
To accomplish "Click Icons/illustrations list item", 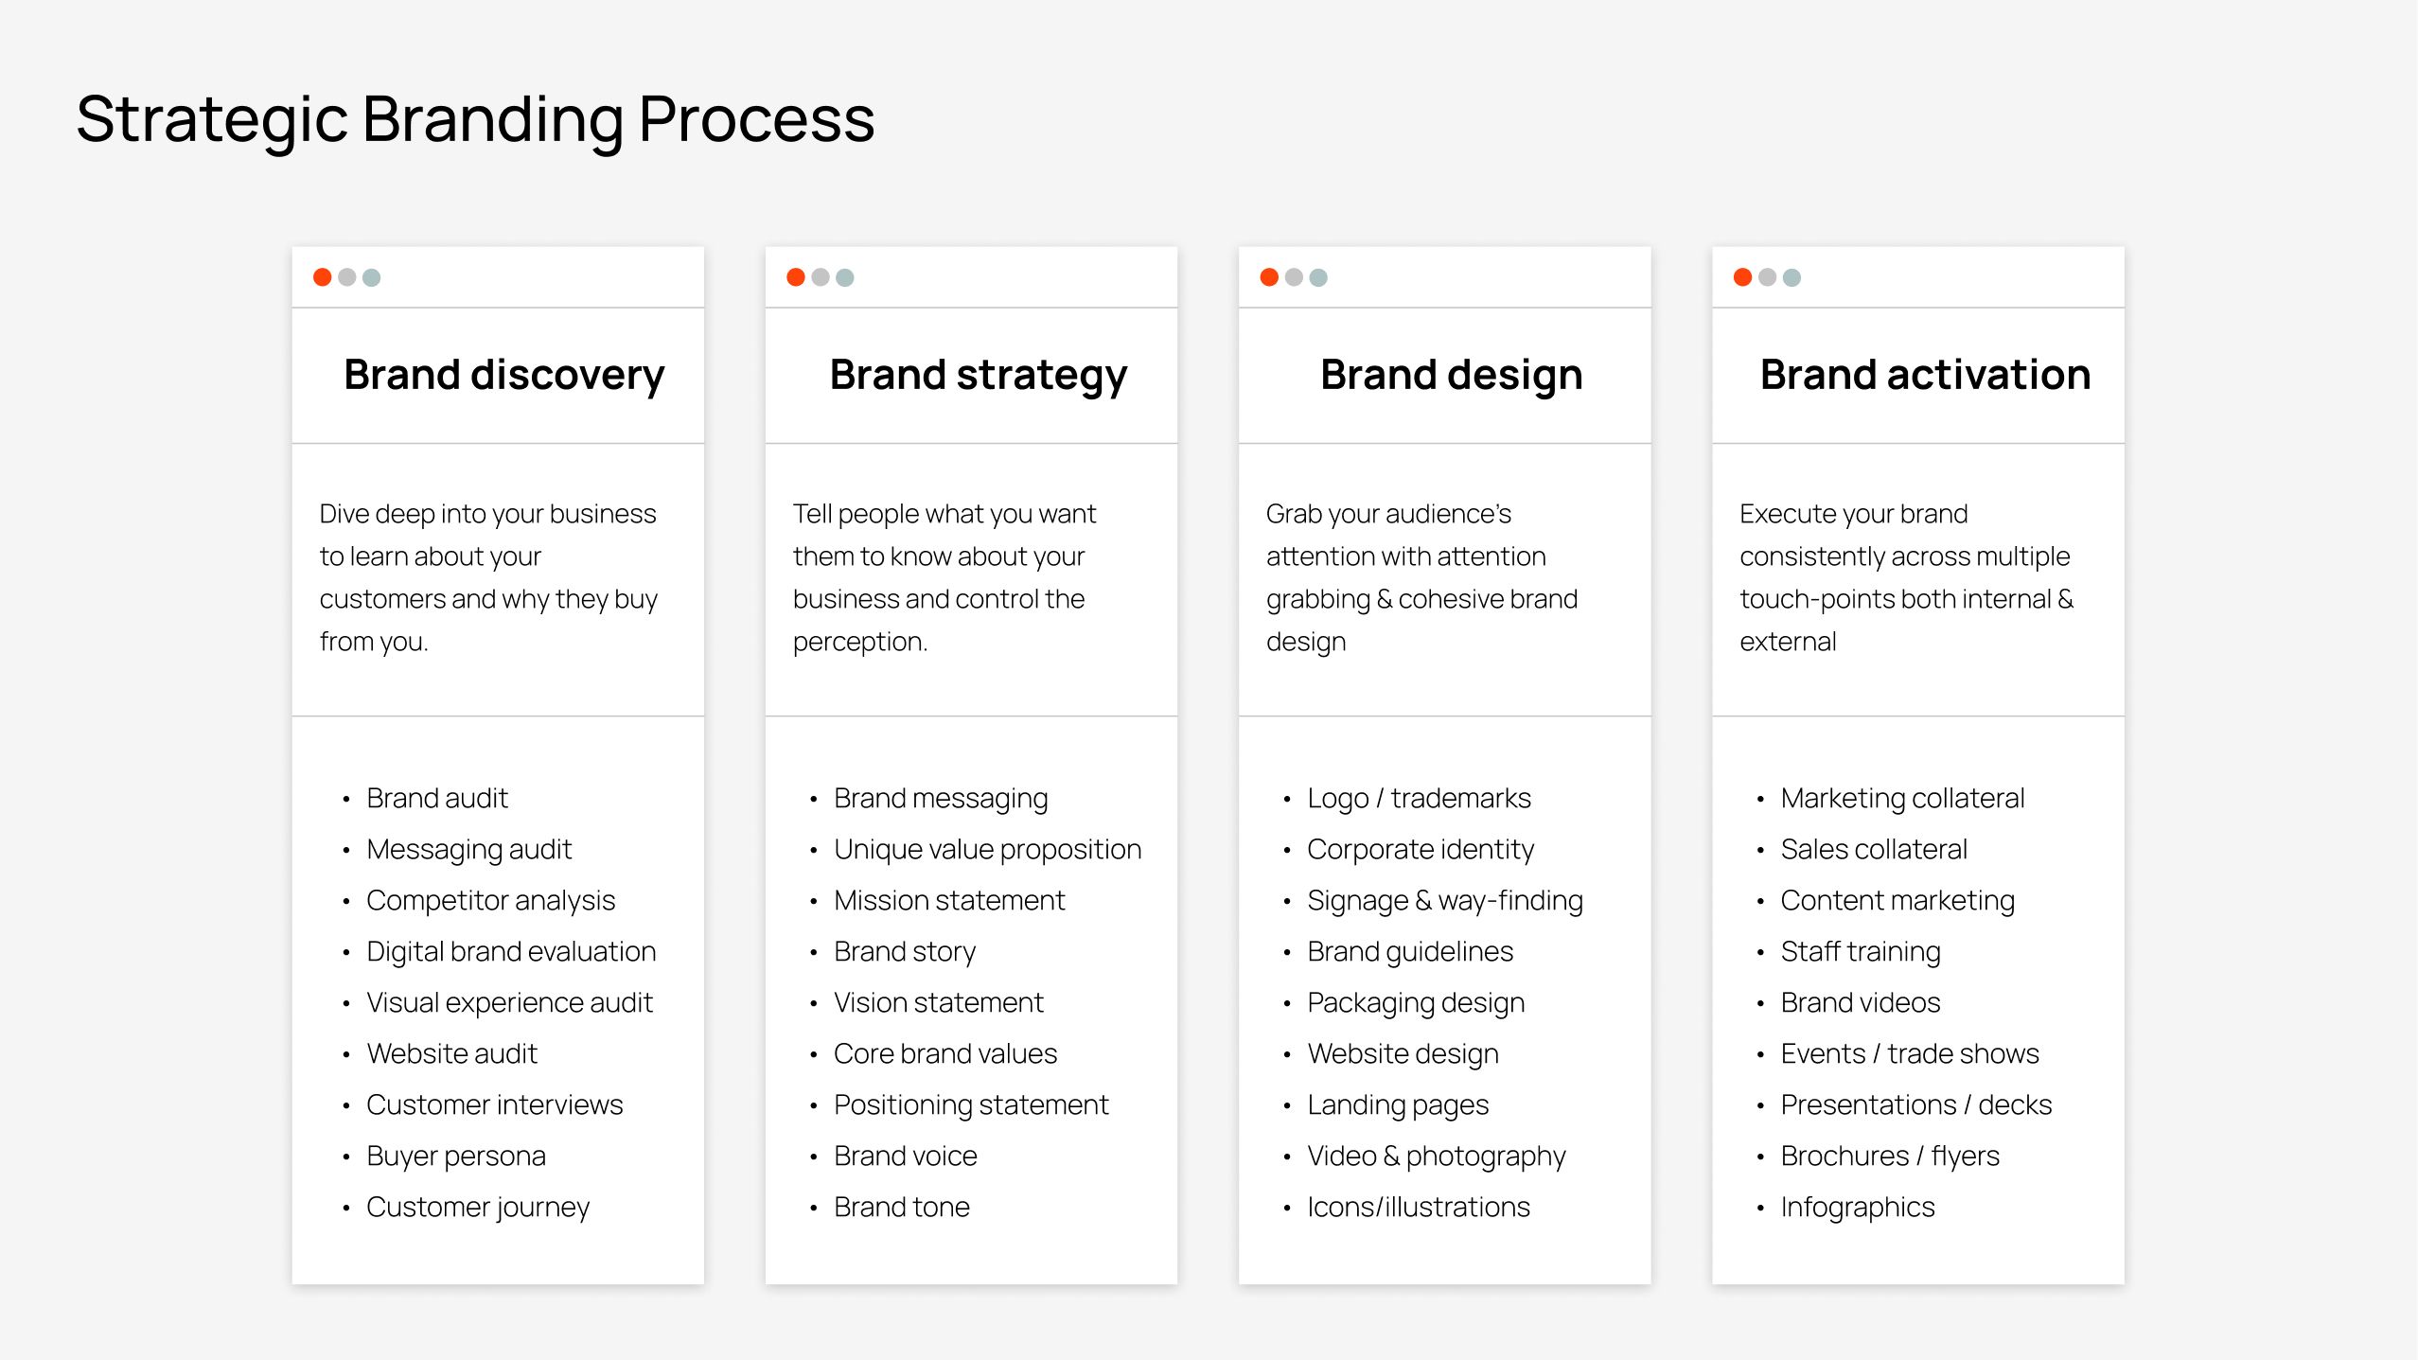I will (1419, 1208).
